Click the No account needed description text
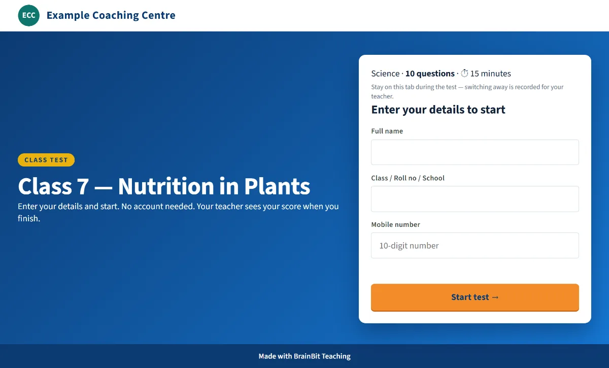 [178, 213]
